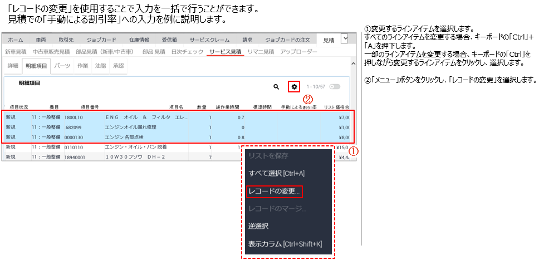Open the 詳細 sub-tab
The width and height of the screenshot is (539, 260).
tap(12, 66)
